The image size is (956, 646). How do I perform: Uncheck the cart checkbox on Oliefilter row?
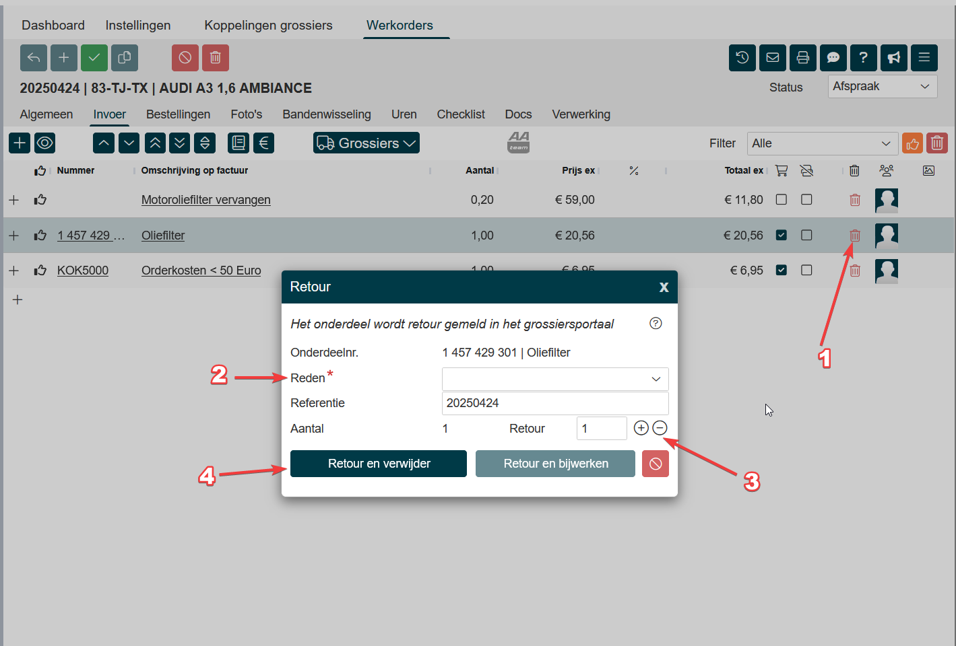(x=781, y=236)
